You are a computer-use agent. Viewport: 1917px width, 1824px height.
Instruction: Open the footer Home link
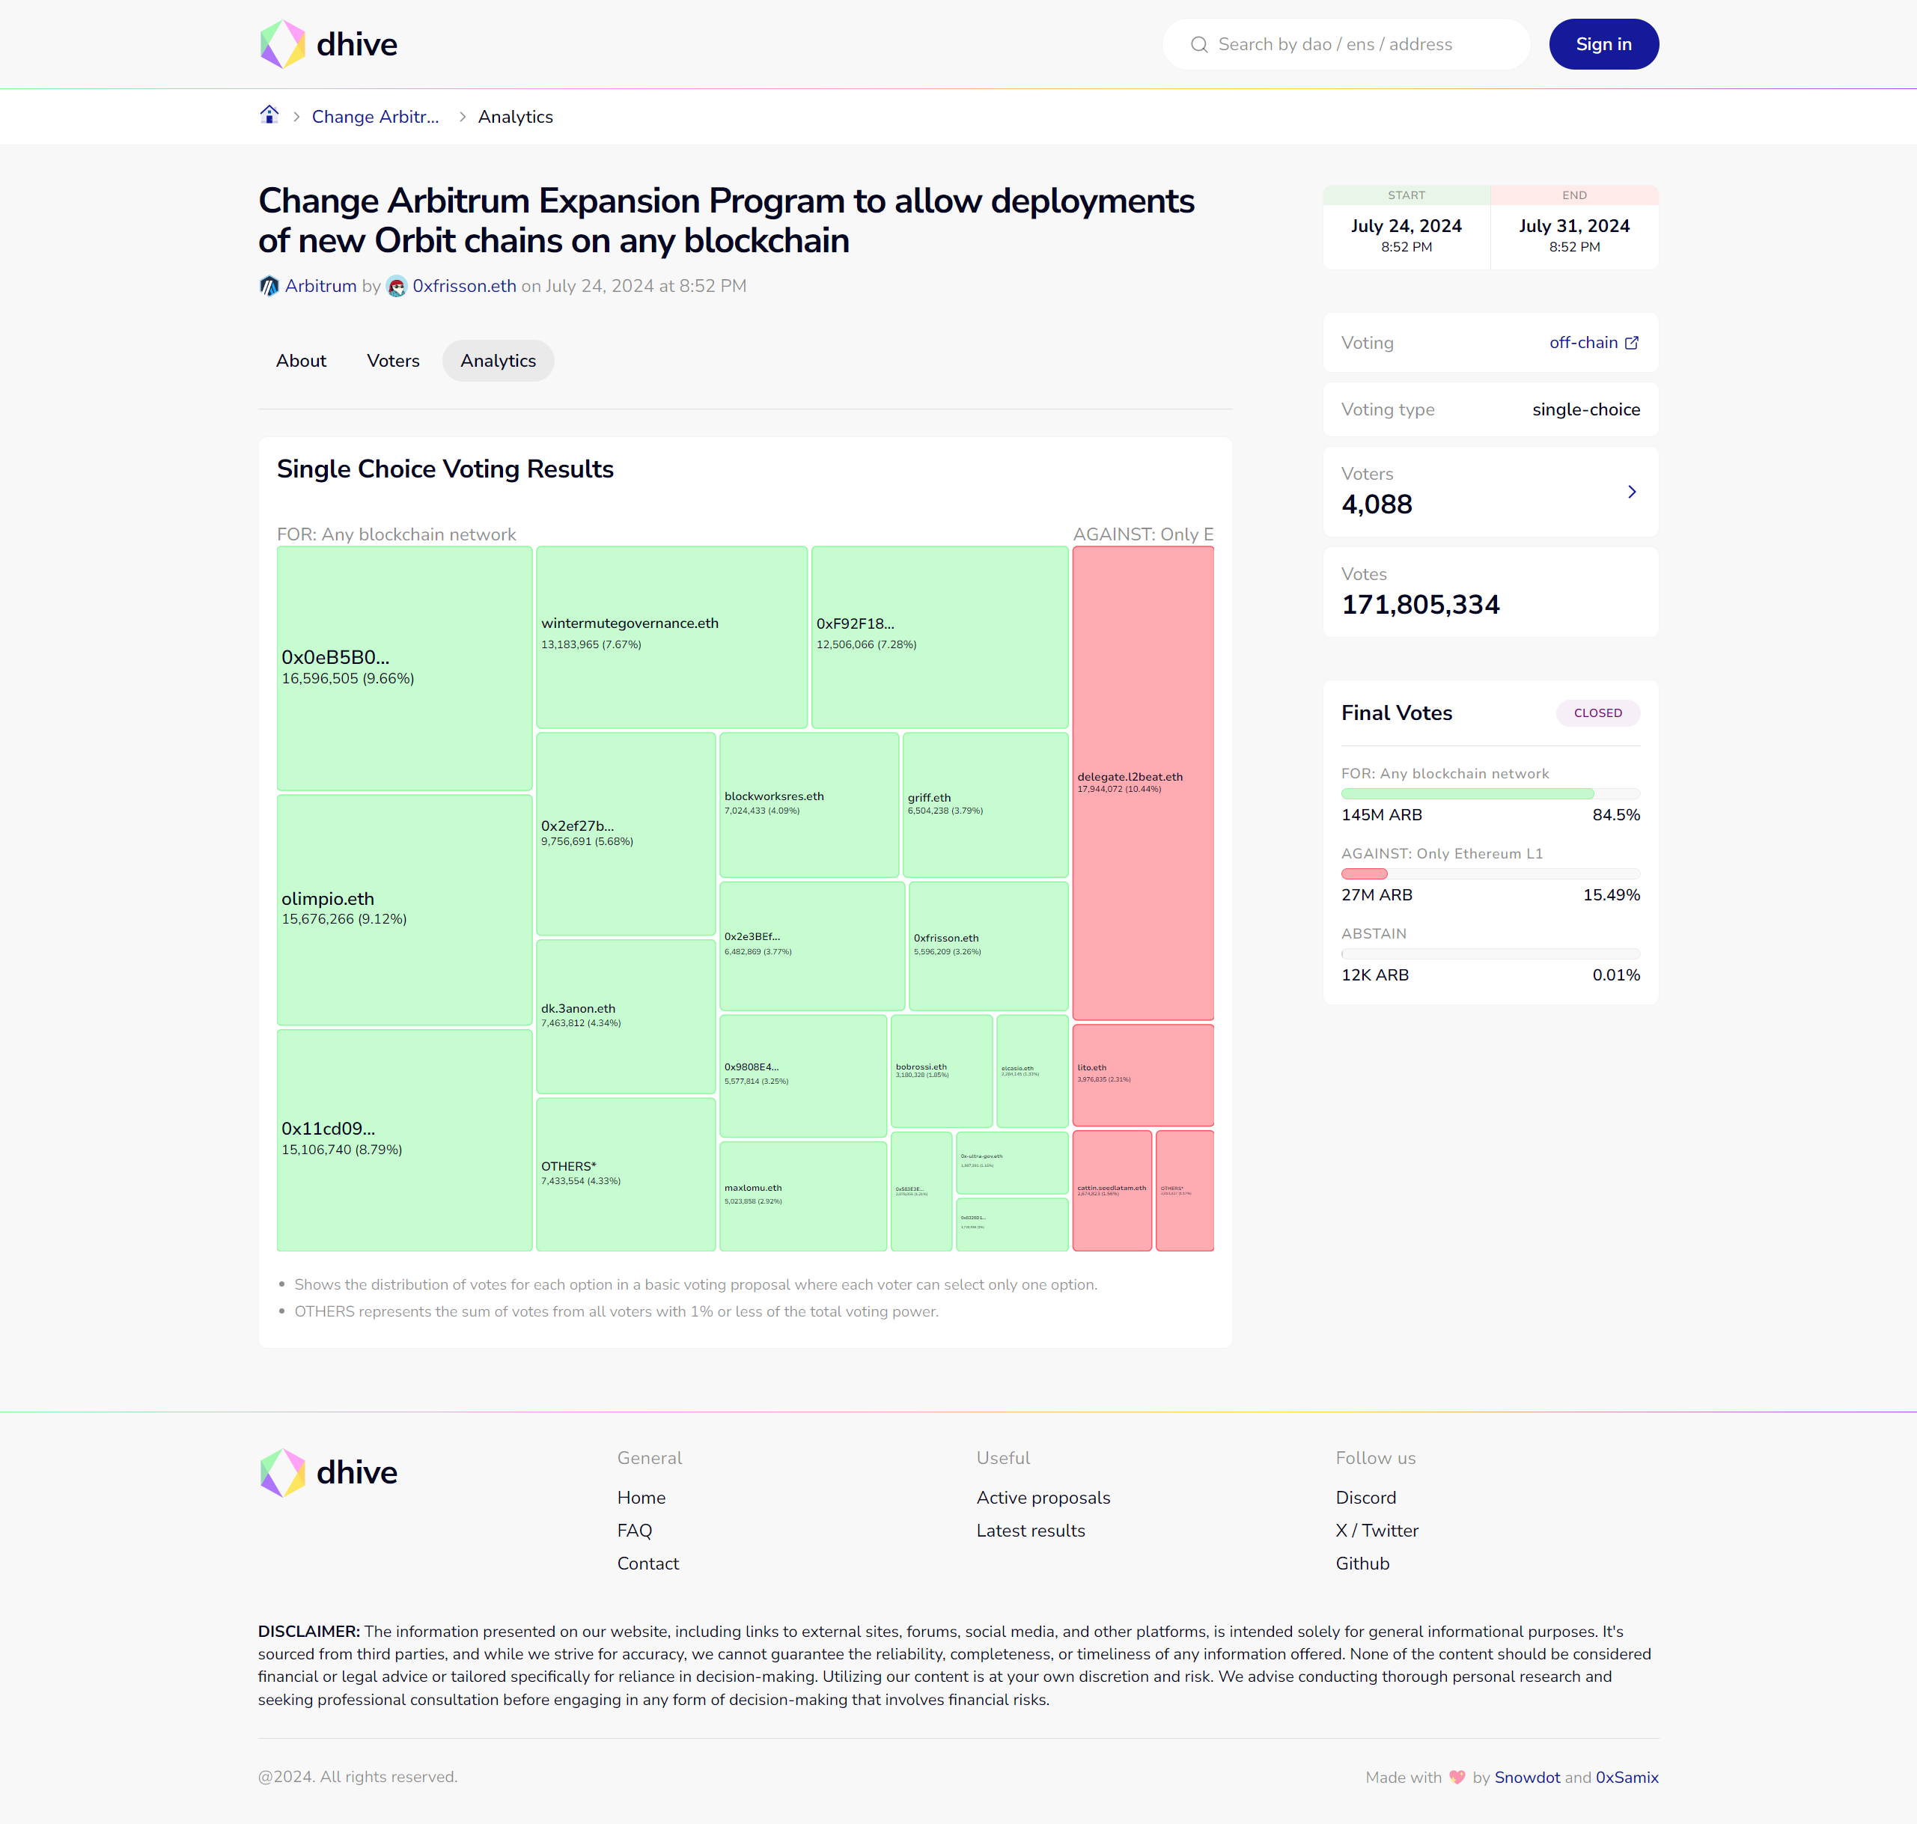point(641,1498)
